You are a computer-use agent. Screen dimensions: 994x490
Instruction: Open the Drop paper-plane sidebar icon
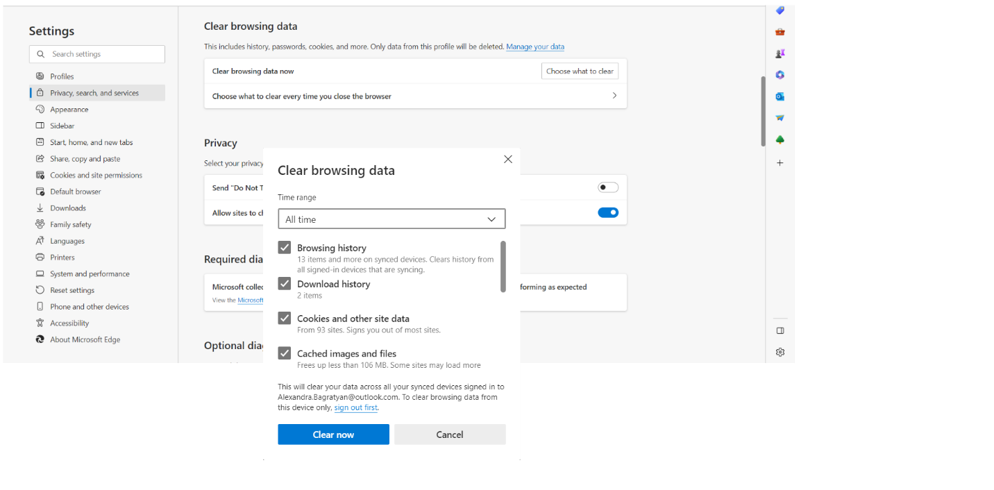coord(780,117)
